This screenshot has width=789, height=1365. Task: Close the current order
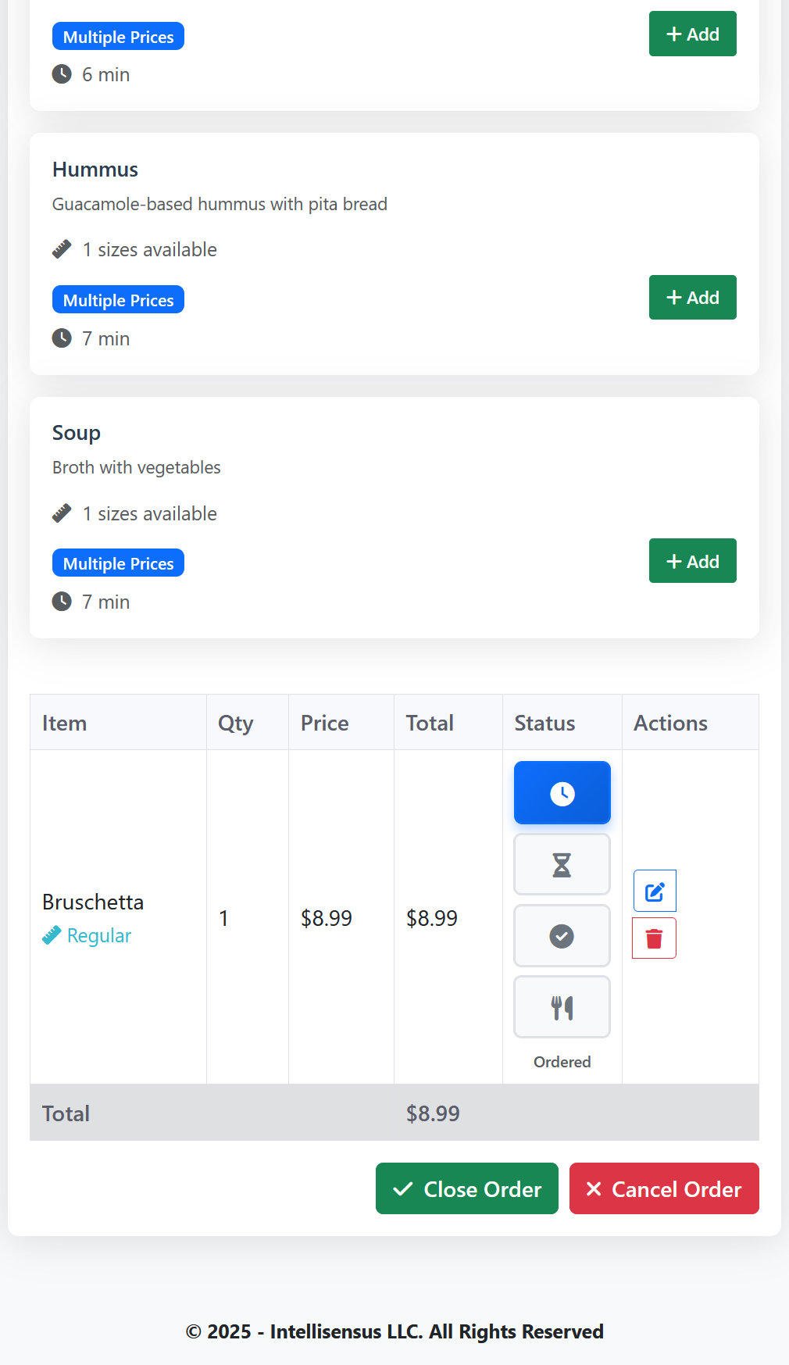tap(466, 1188)
